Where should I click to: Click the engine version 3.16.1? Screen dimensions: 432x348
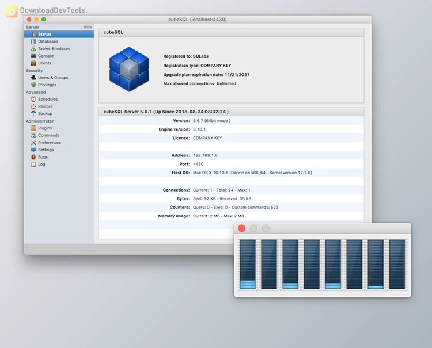[x=199, y=129]
